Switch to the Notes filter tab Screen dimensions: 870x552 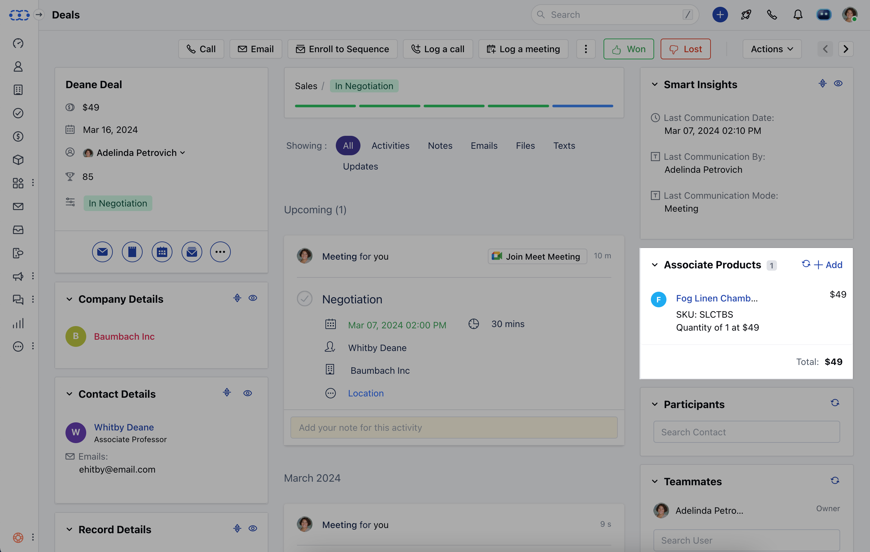[x=440, y=146]
